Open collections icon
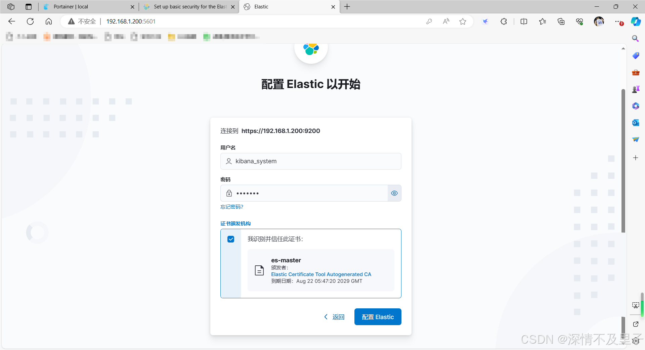 pyautogui.click(x=561, y=21)
